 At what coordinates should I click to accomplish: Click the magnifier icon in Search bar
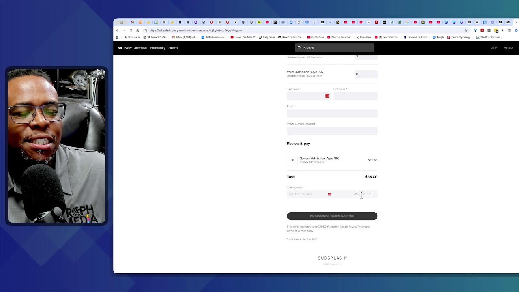pyautogui.click(x=299, y=48)
